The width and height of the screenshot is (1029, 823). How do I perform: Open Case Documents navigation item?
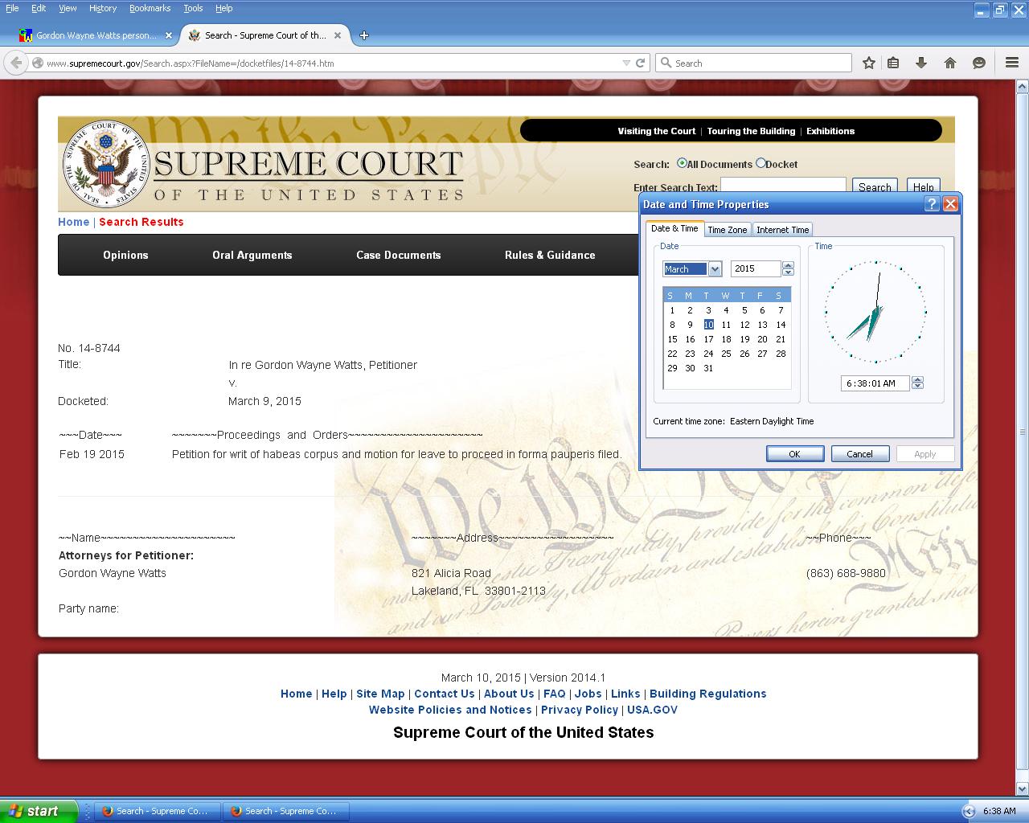pyautogui.click(x=399, y=255)
